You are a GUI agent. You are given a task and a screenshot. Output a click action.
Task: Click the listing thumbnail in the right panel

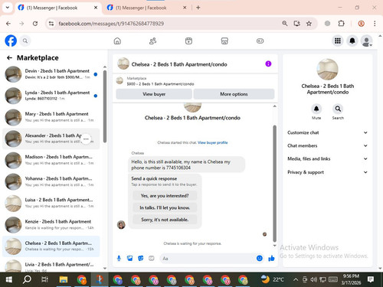327,70
